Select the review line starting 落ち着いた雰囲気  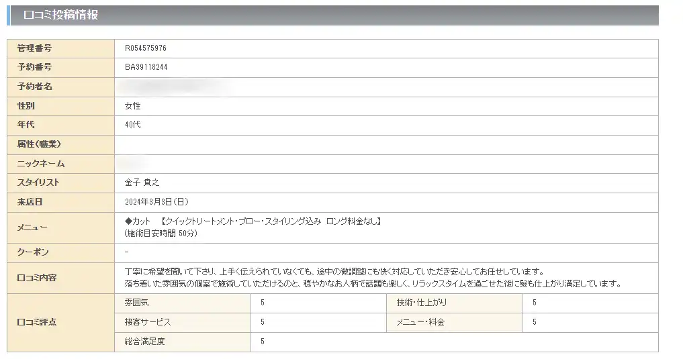coord(373,284)
